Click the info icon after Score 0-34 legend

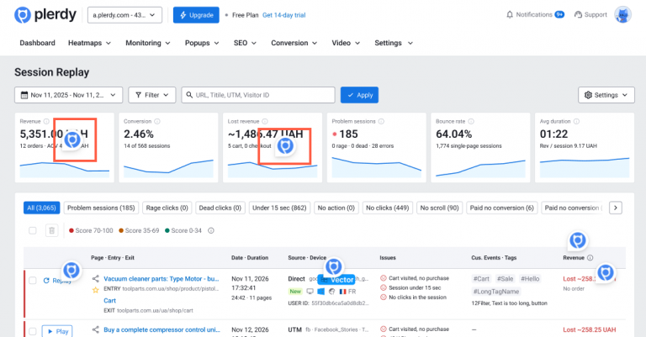(x=211, y=230)
